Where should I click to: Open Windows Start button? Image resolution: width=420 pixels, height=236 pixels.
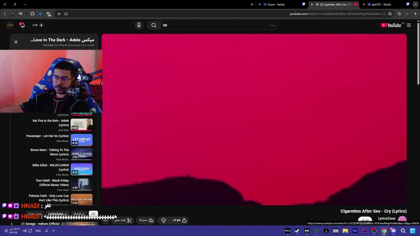click(x=413, y=231)
